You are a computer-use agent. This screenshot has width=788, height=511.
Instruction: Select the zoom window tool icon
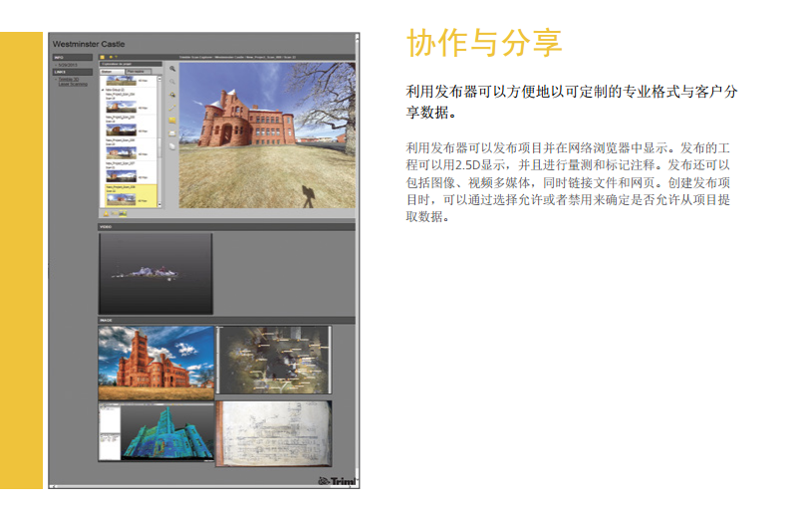(171, 95)
